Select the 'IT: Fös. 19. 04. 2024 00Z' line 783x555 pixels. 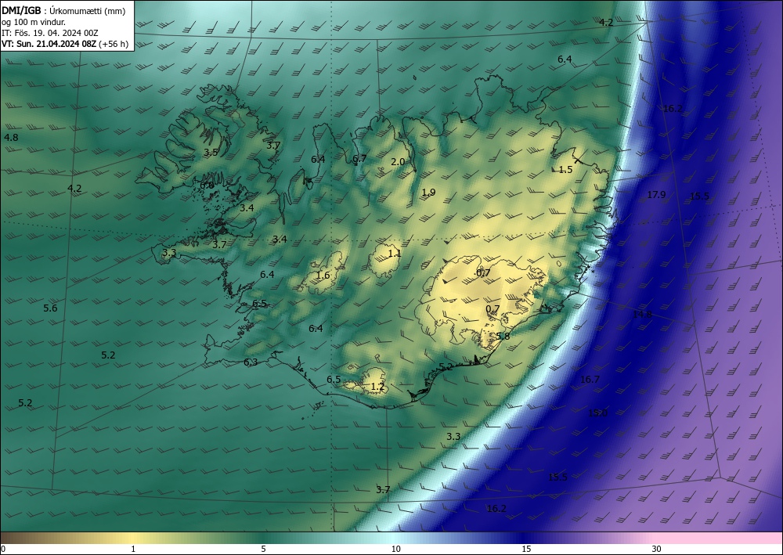(50, 33)
